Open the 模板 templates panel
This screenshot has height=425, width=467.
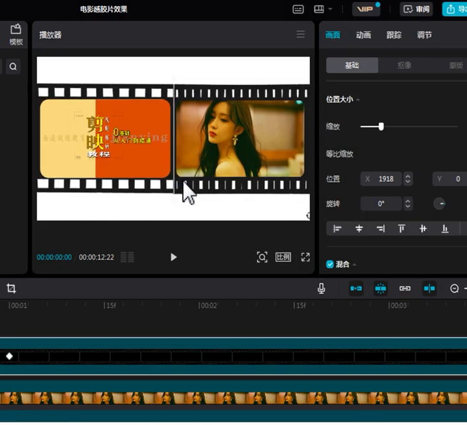(x=16, y=35)
